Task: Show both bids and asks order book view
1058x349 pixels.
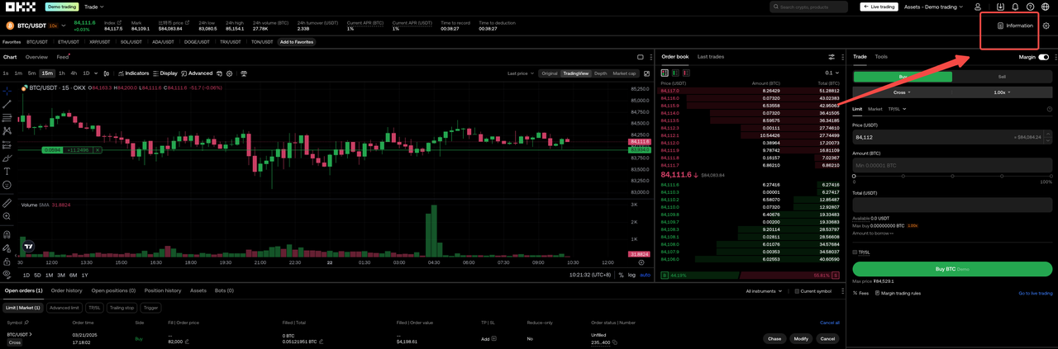Action: point(665,73)
